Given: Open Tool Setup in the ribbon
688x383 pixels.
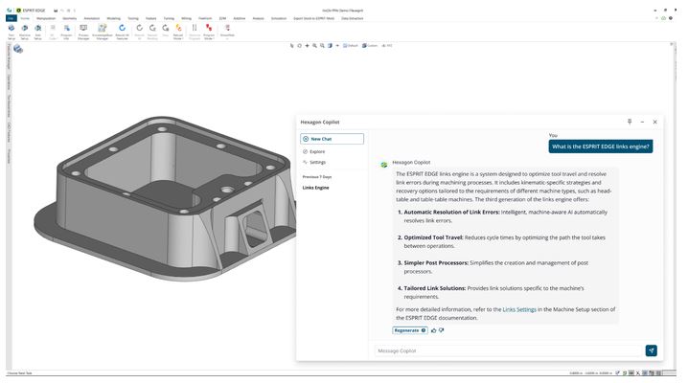Looking at the screenshot, I should 11,30.
